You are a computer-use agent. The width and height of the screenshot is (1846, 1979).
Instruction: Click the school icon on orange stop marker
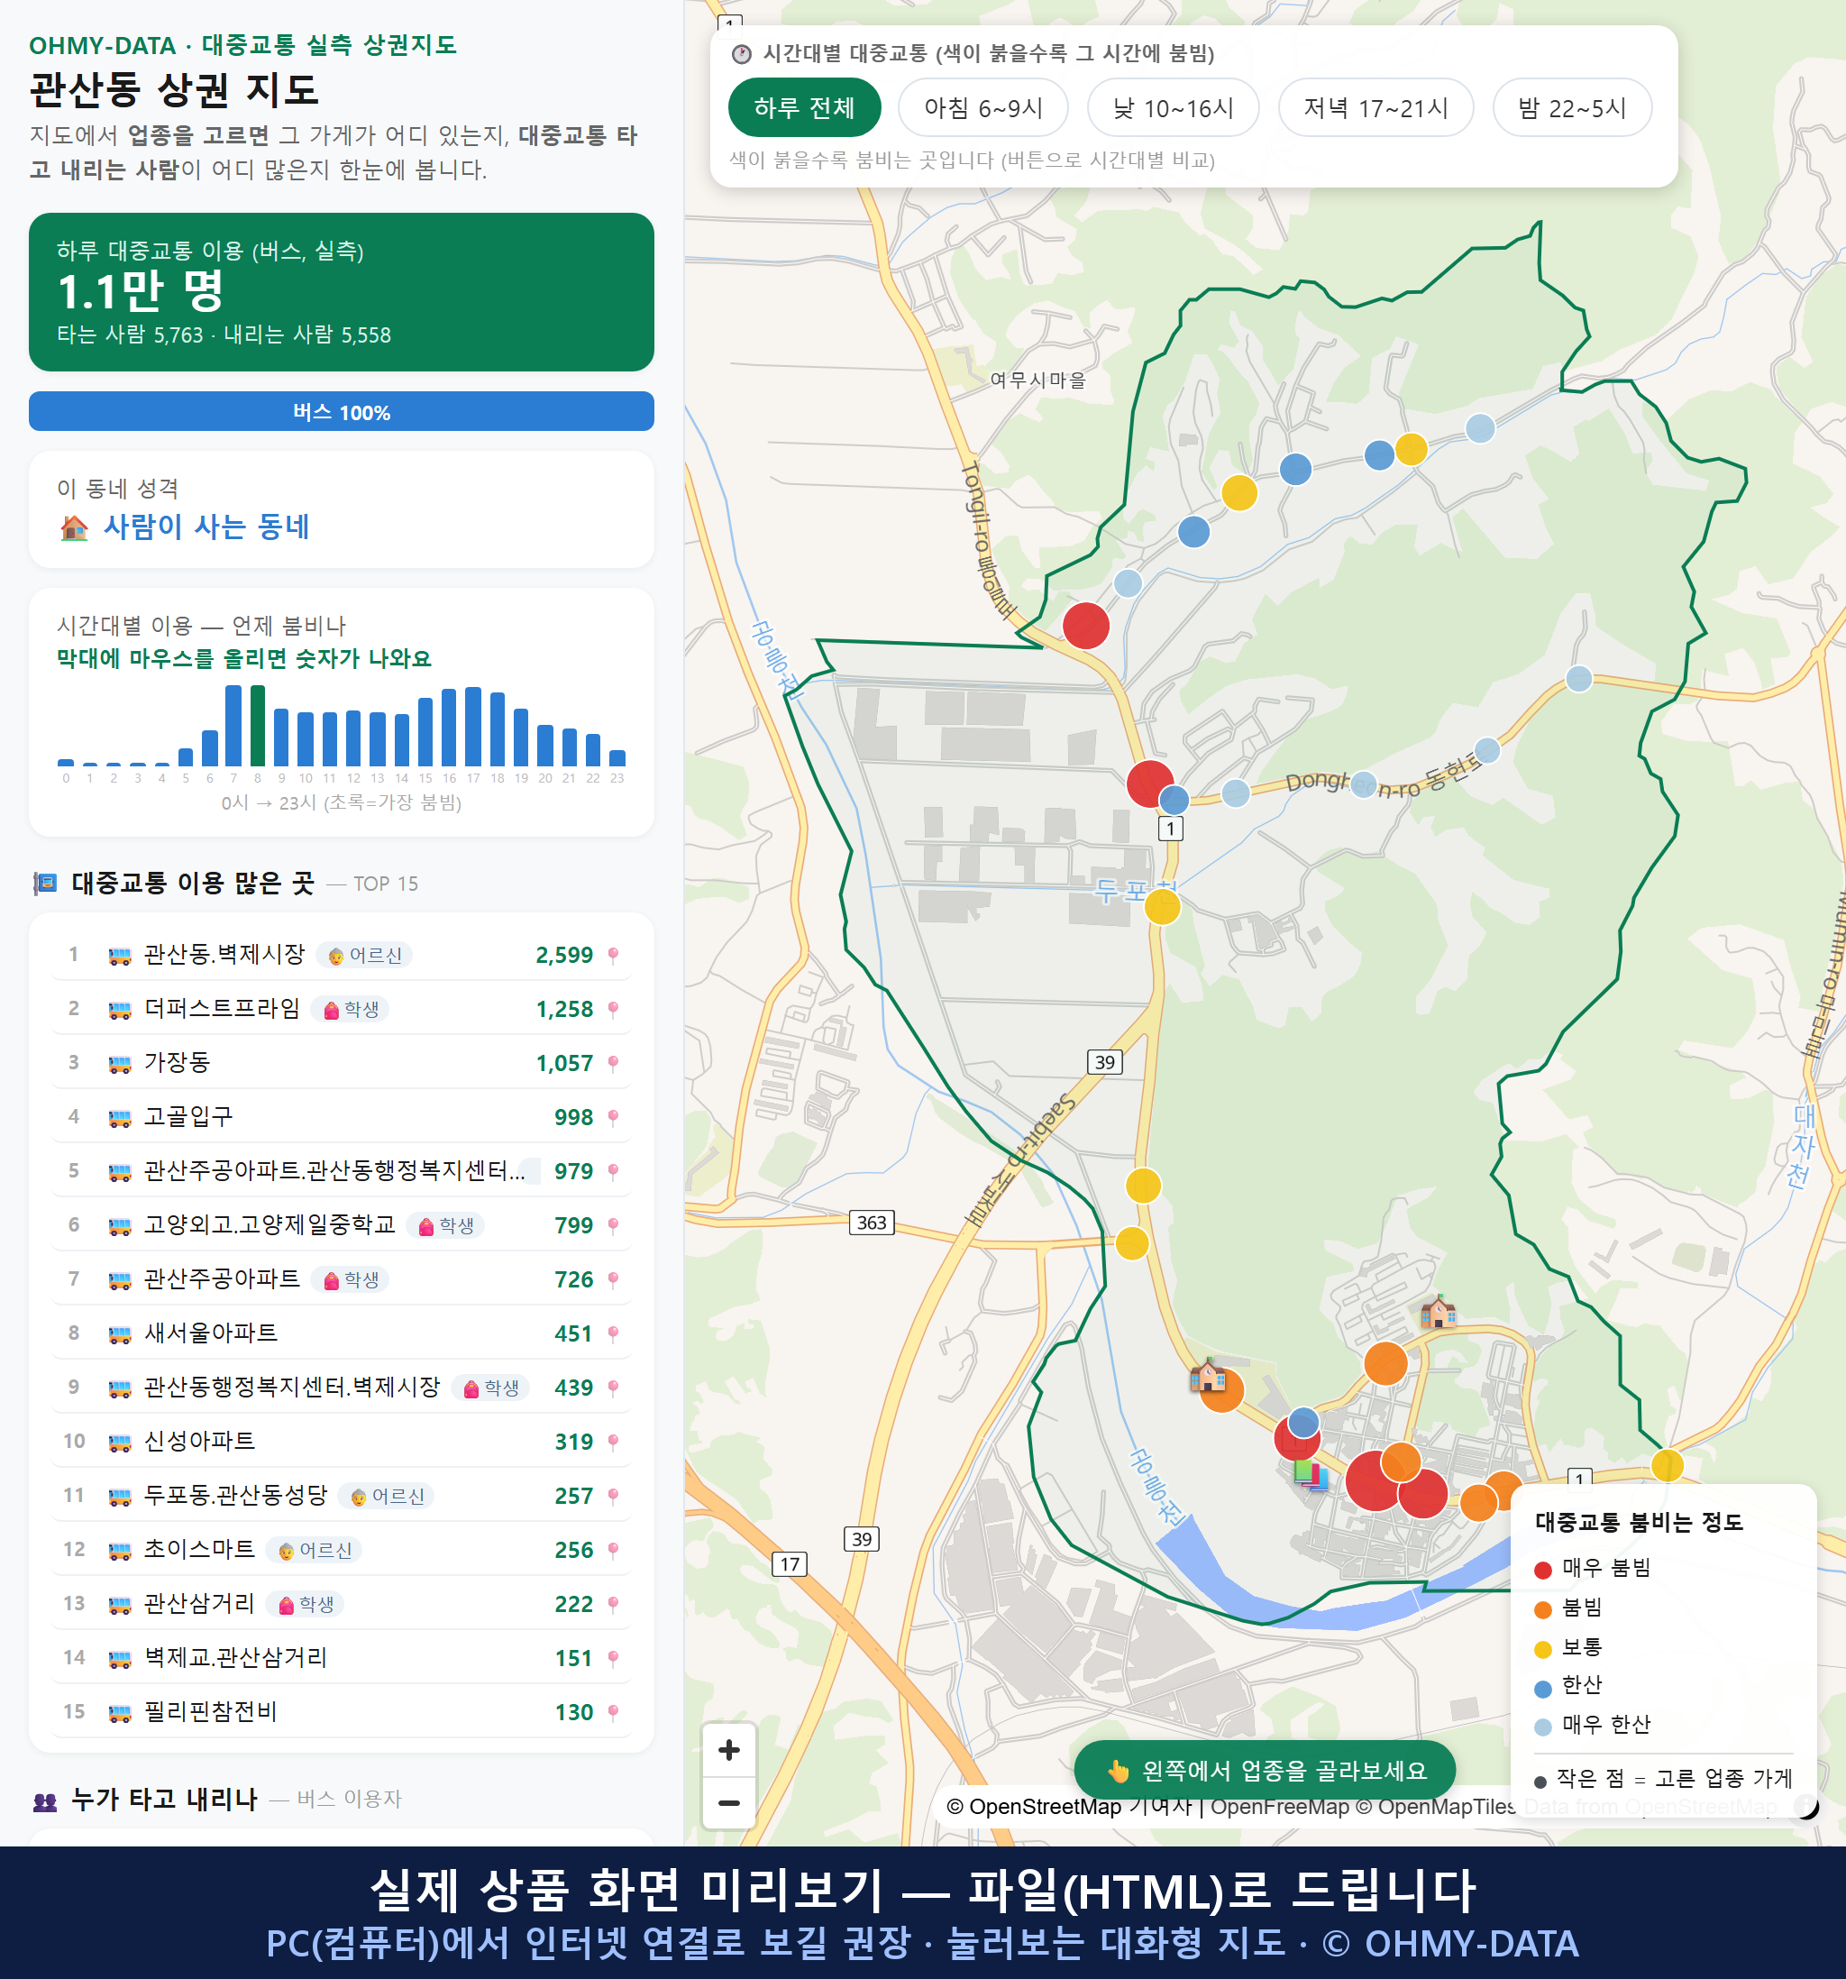pos(1207,1375)
